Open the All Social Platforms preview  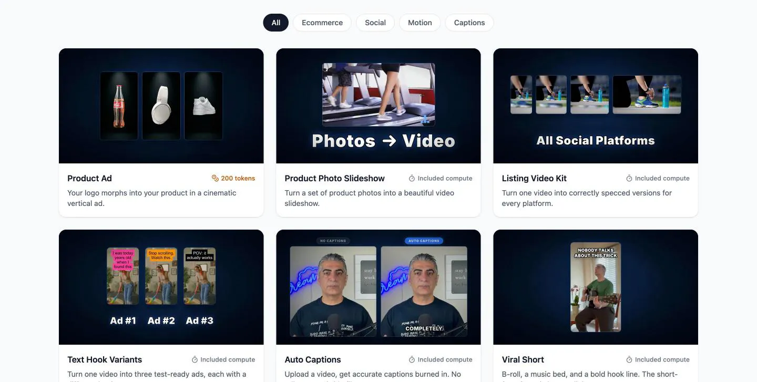tap(596, 106)
